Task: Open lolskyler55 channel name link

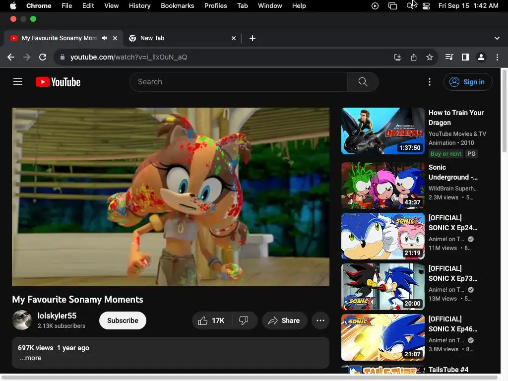Action: point(57,316)
